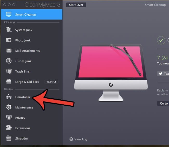The image size is (169, 147).
Task: Select the Shredder utility
Action: pyautogui.click(x=31, y=138)
